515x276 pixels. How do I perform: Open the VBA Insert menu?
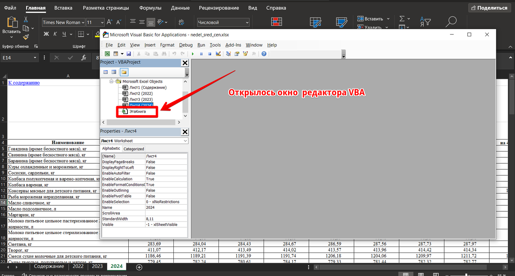150,45
